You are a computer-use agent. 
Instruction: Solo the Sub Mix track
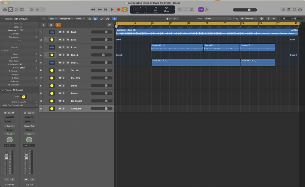pos(63,70)
